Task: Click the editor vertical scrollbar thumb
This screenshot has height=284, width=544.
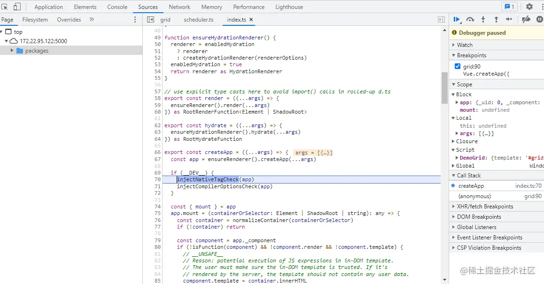Action: [444, 88]
